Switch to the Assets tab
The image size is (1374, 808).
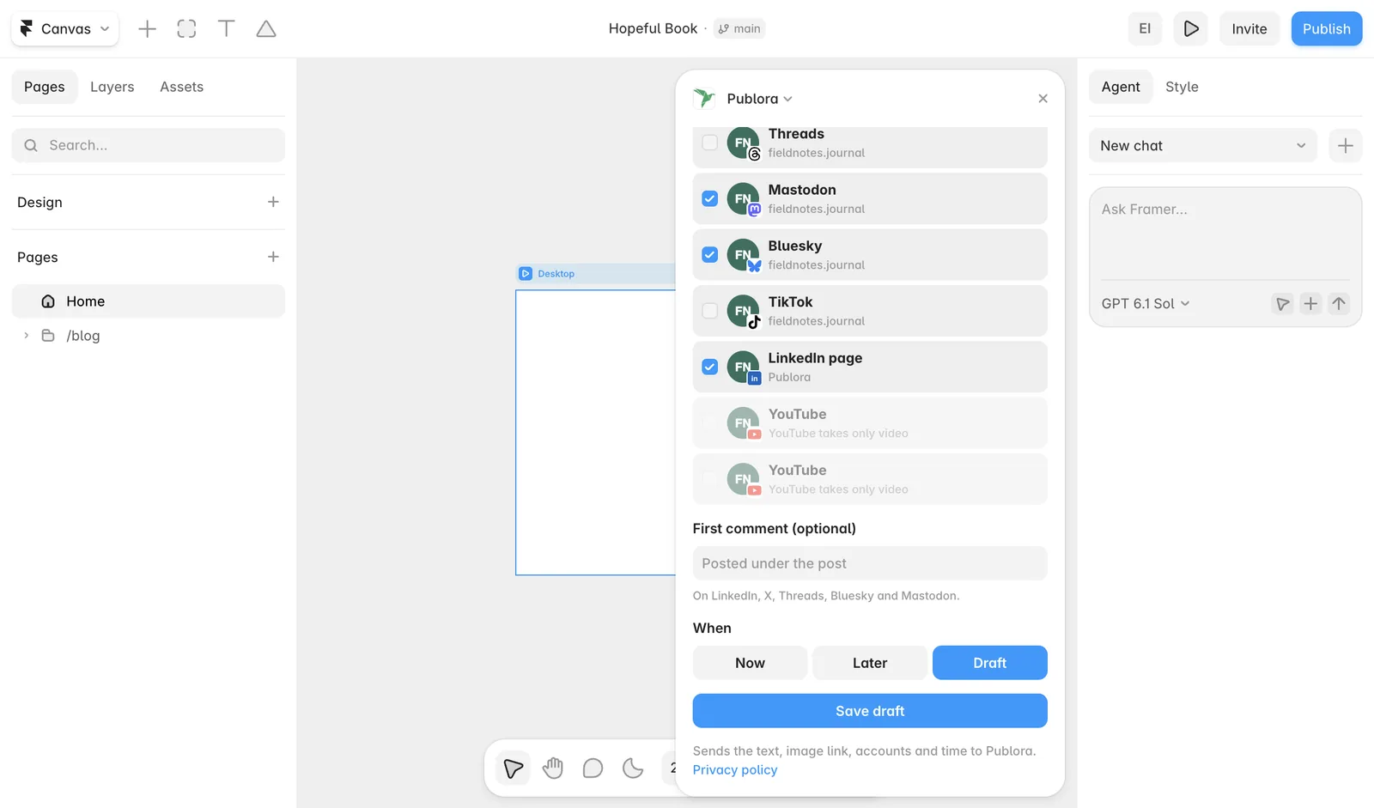click(182, 87)
